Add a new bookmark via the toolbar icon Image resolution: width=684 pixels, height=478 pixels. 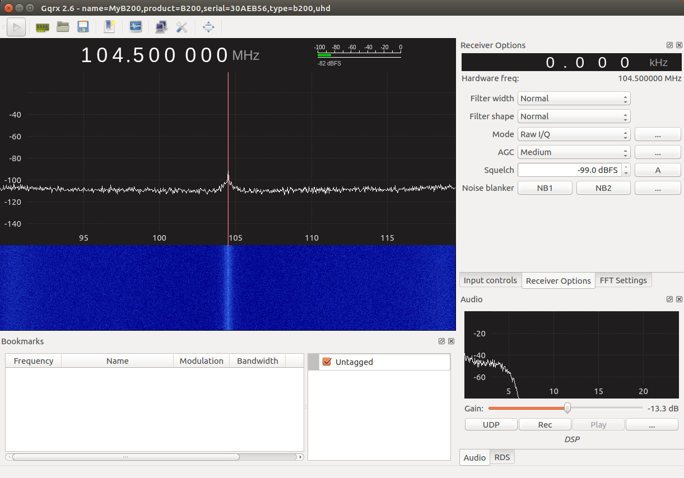[109, 27]
